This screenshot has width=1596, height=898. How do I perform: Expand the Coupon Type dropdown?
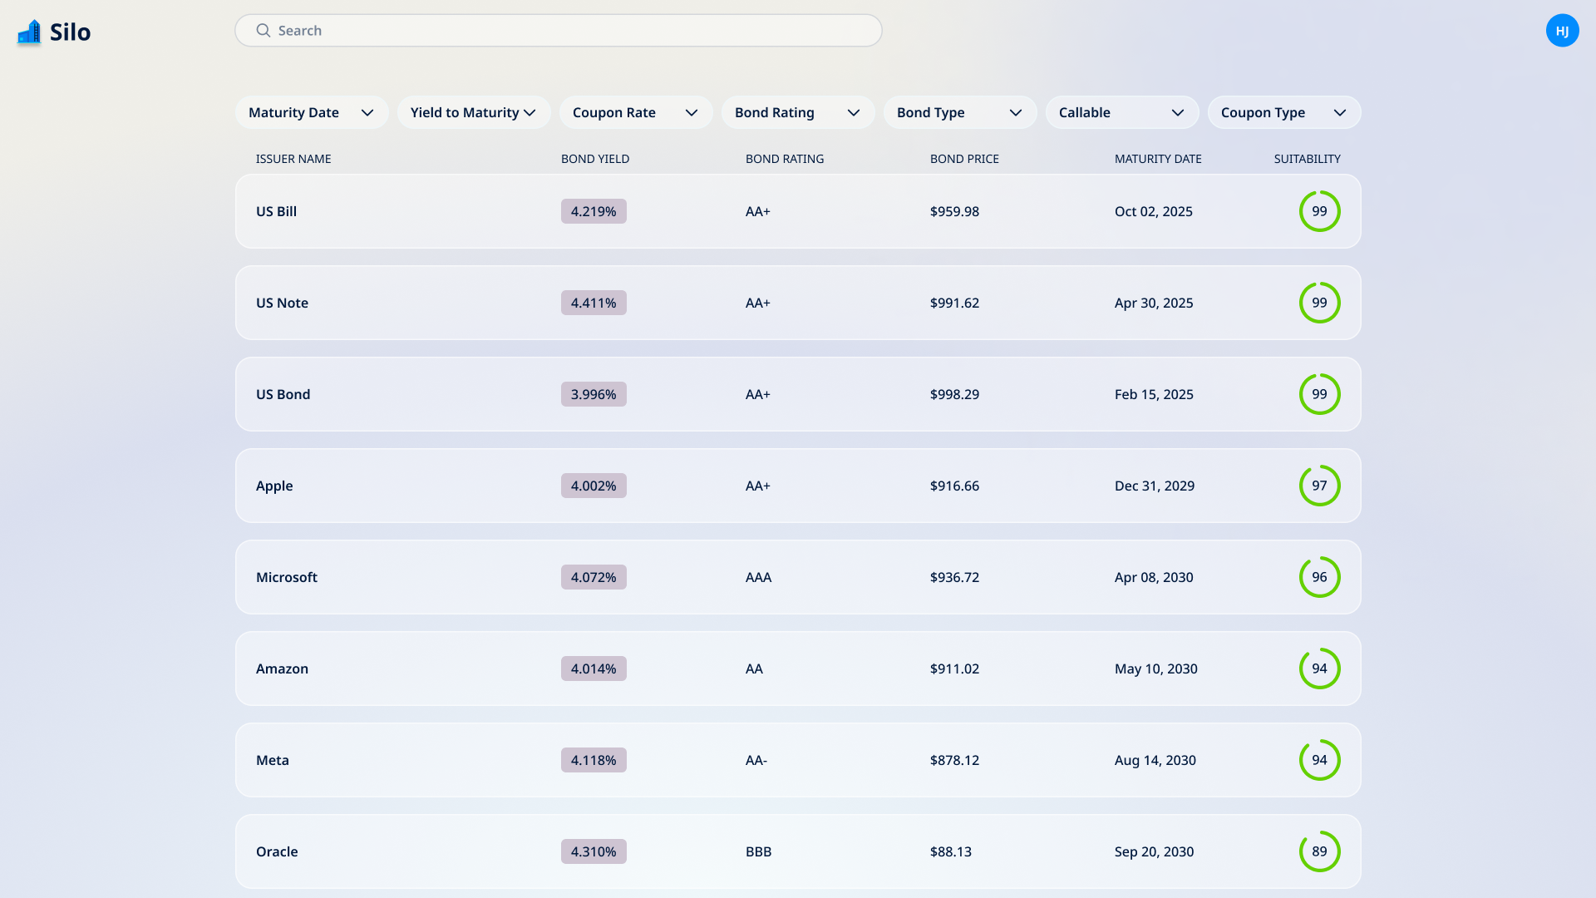click(x=1284, y=112)
